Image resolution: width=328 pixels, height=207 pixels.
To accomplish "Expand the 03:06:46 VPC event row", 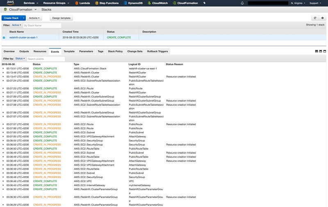I will point(3,181).
